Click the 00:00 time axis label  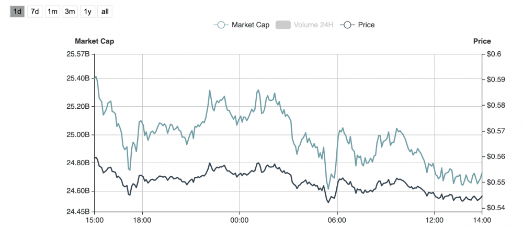point(240,220)
